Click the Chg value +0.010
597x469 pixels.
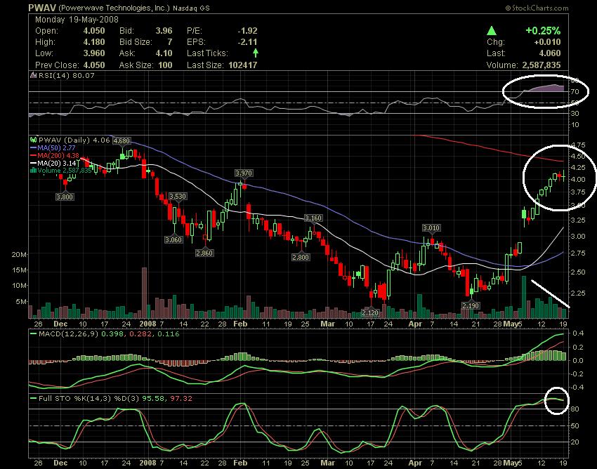point(548,42)
